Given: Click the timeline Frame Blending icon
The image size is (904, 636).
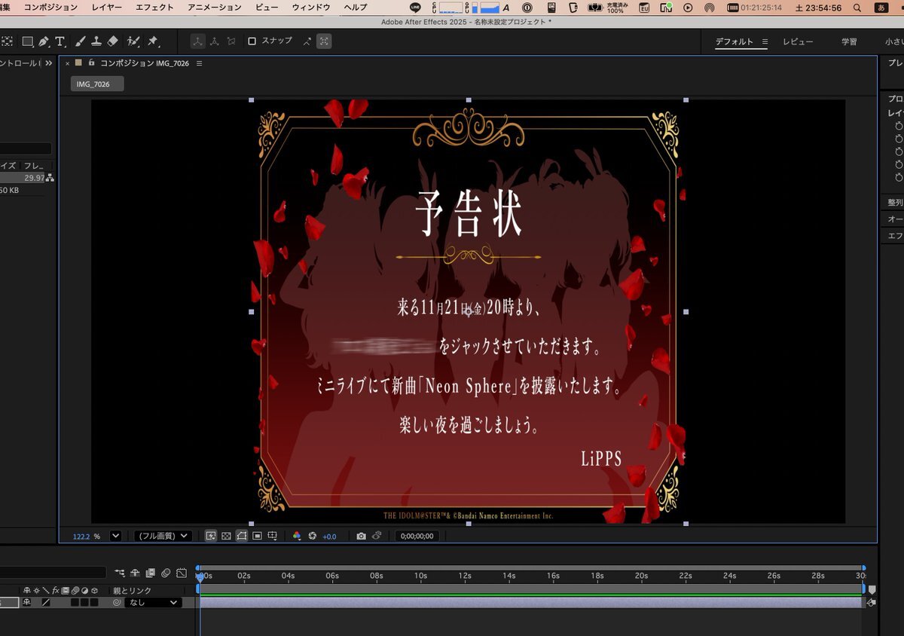Looking at the screenshot, I should click(x=151, y=573).
